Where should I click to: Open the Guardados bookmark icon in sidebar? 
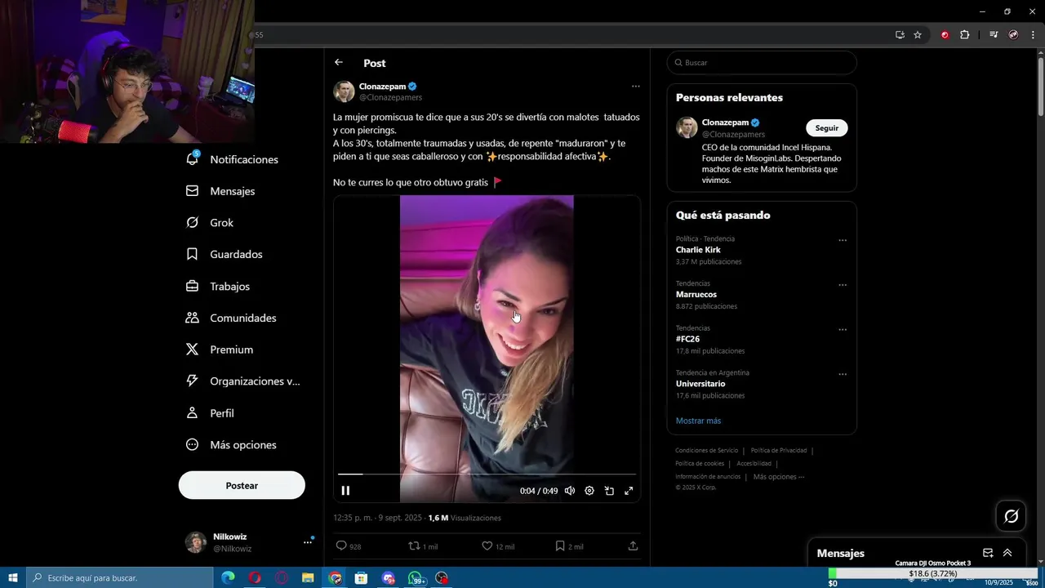click(x=192, y=254)
